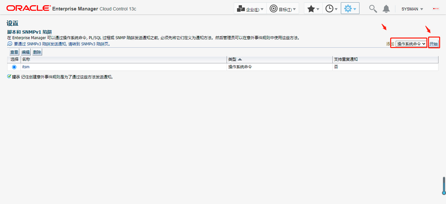This screenshot has height=204, width=446.
Task: Click the vertical scrollbar thumb
Action: (x=444, y=186)
